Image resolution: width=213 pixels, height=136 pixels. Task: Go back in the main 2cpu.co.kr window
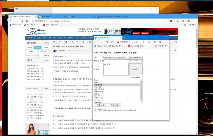[x=11, y=21]
